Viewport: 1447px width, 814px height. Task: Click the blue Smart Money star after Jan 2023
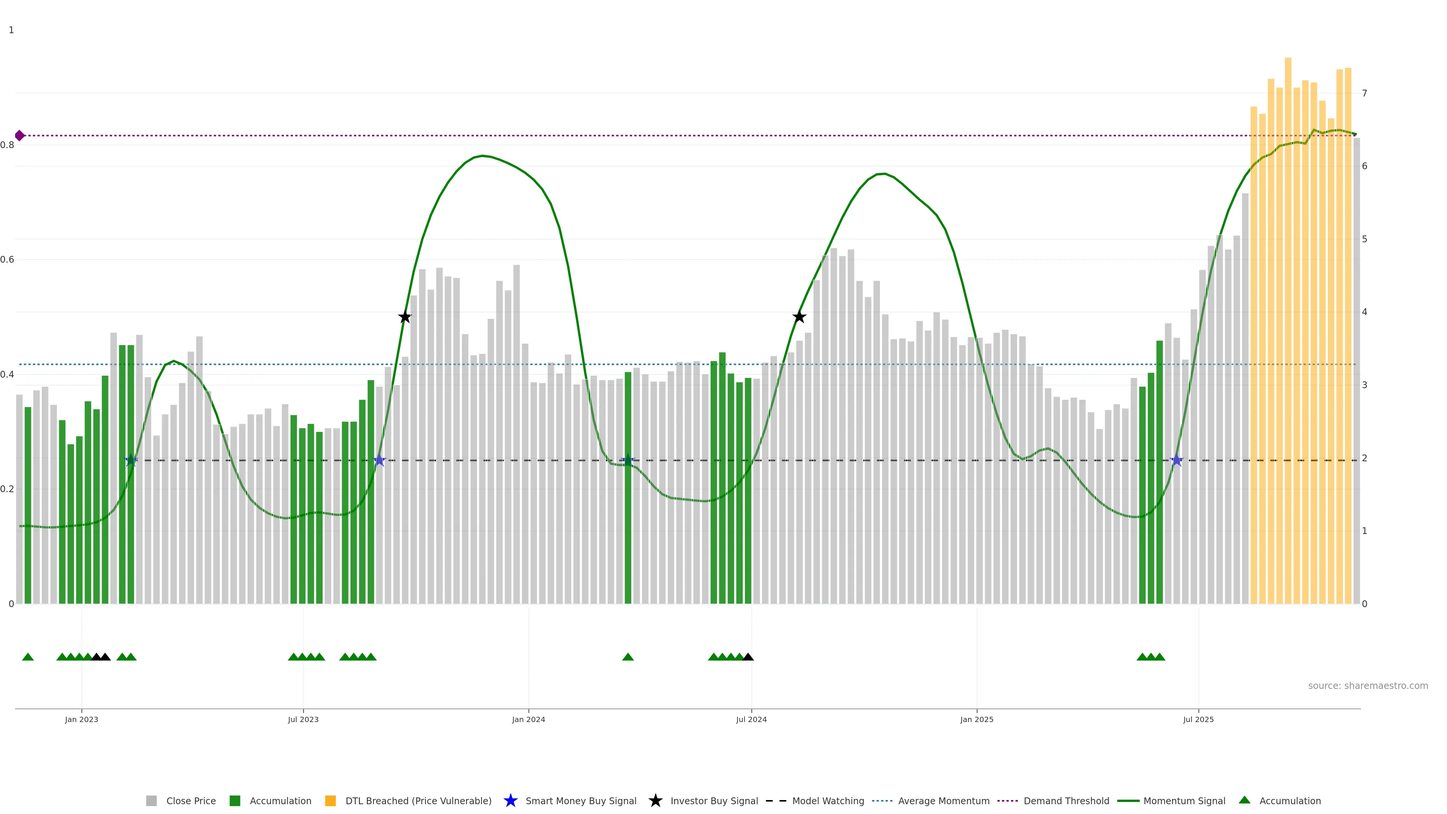click(x=131, y=460)
